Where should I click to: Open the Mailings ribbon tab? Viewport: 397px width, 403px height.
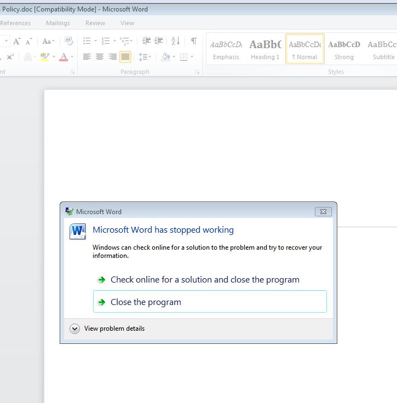(x=58, y=23)
